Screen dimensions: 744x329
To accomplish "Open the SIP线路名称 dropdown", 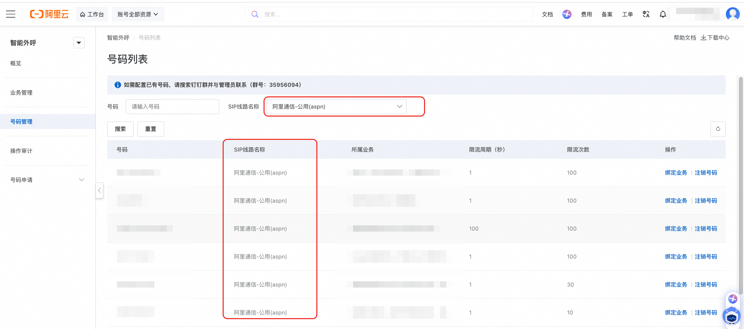I will click(336, 106).
